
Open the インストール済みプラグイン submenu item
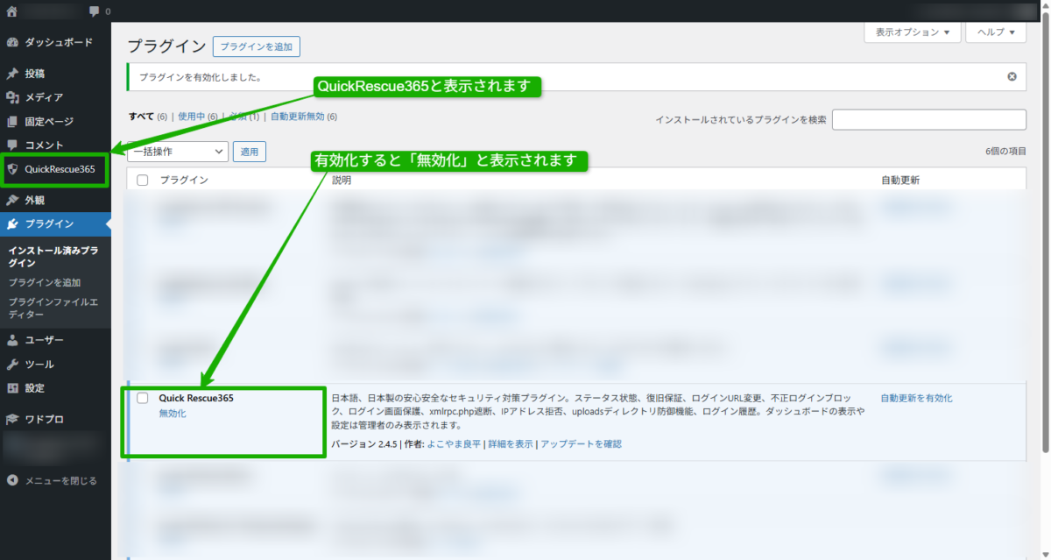coord(54,255)
